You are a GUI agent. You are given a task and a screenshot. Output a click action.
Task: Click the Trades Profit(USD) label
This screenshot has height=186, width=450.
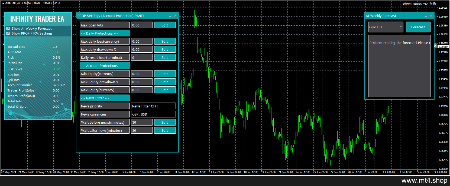click(21, 96)
